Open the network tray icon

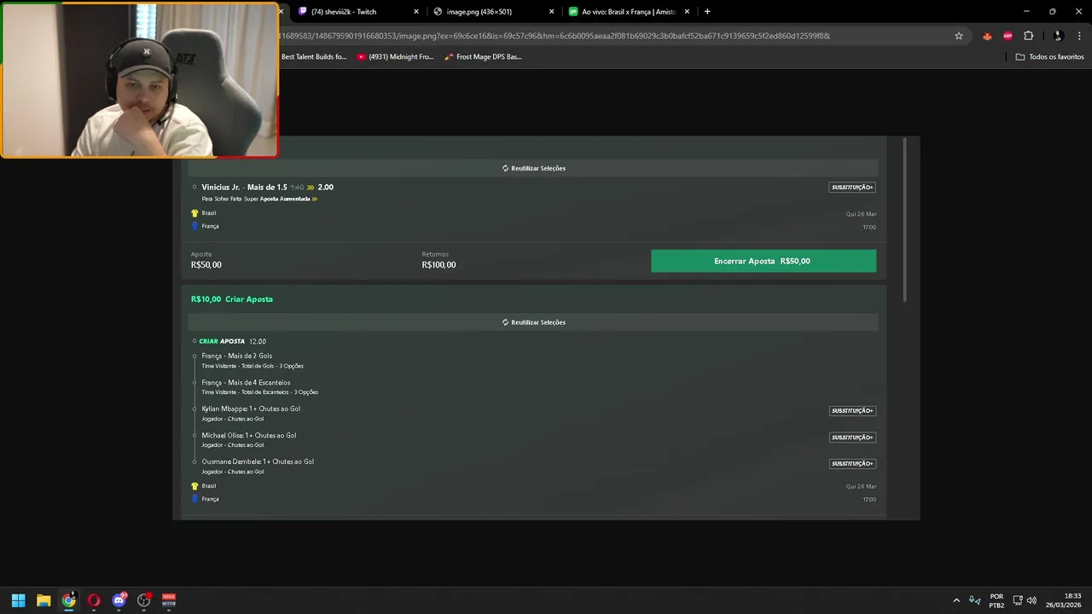coord(1018,600)
